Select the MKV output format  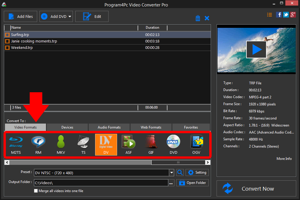[61, 144]
